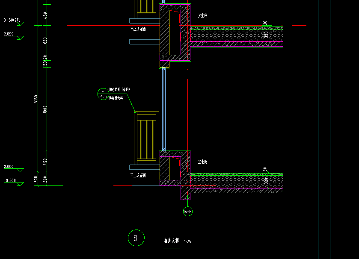Pick the 320 slab dimension at 2F

click(266, 35)
